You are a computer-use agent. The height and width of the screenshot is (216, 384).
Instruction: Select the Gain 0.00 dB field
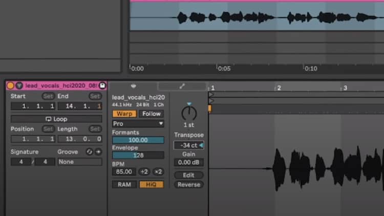188,162
